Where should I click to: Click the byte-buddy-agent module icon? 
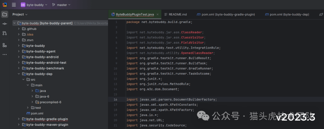(24, 51)
